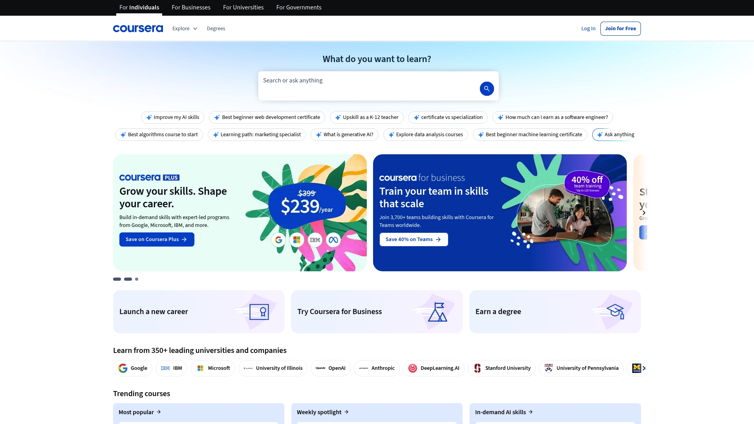Click the certificate icon on Launch a new career
Screen dimensions: 754x424
tap(259, 312)
